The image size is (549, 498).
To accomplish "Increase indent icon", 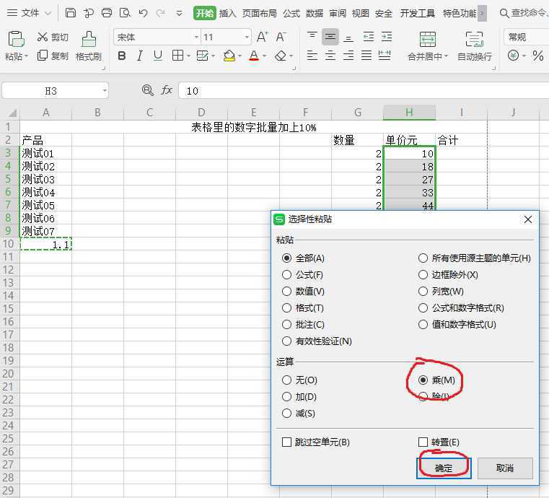I will pyautogui.click(x=387, y=36).
